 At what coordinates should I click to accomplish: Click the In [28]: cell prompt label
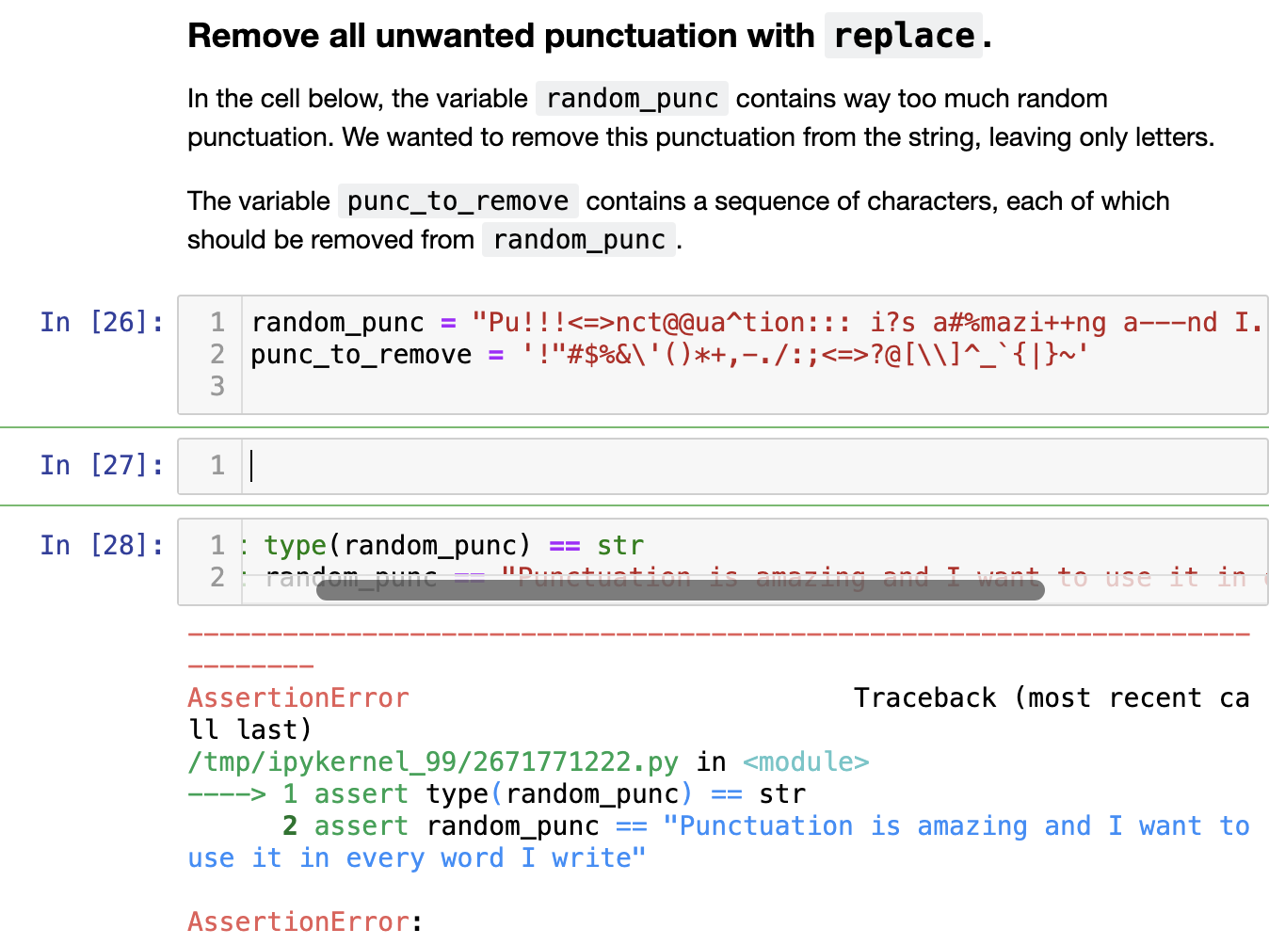click(100, 544)
